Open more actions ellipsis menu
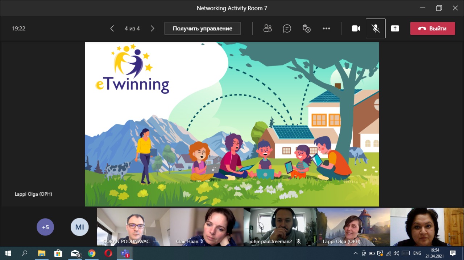464x260 pixels. pyautogui.click(x=326, y=29)
